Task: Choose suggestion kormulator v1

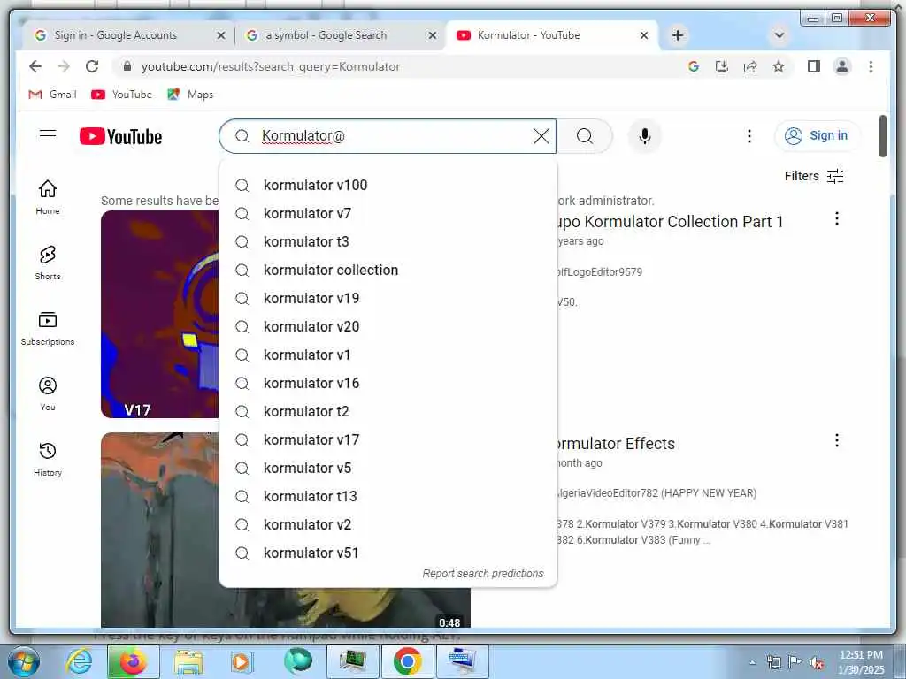Action: [x=388, y=355]
